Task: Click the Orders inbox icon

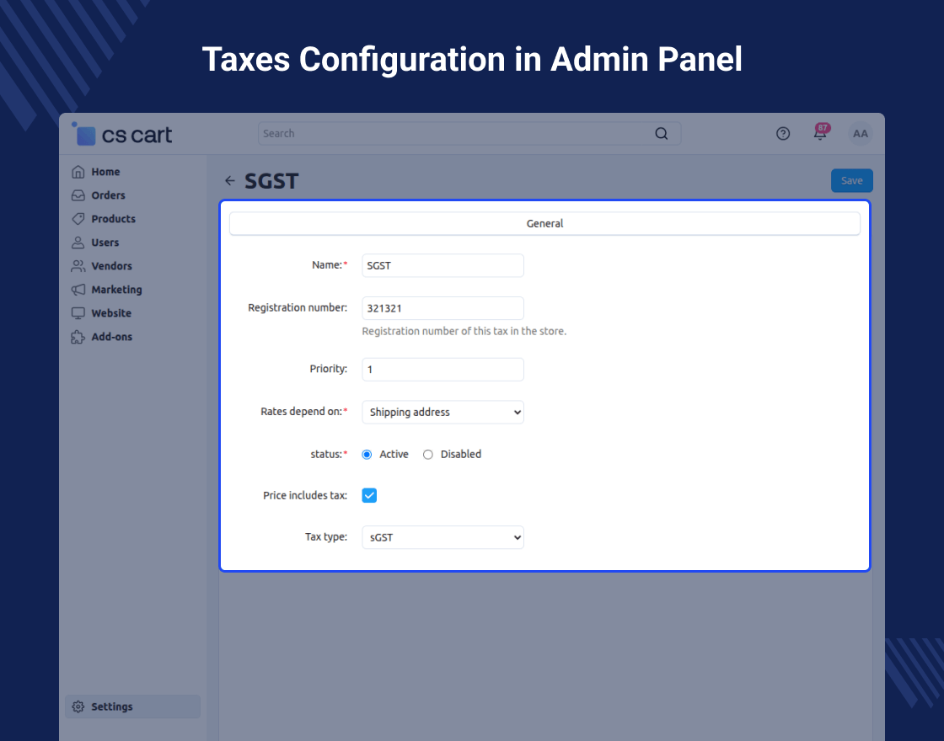Action: point(78,195)
